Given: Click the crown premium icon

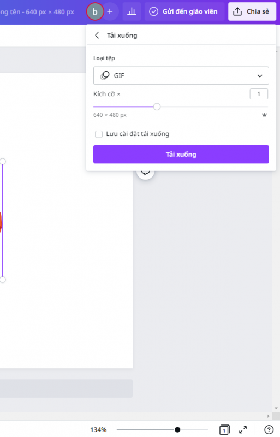Looking at the screenshot, I should (x=264, y=115).
